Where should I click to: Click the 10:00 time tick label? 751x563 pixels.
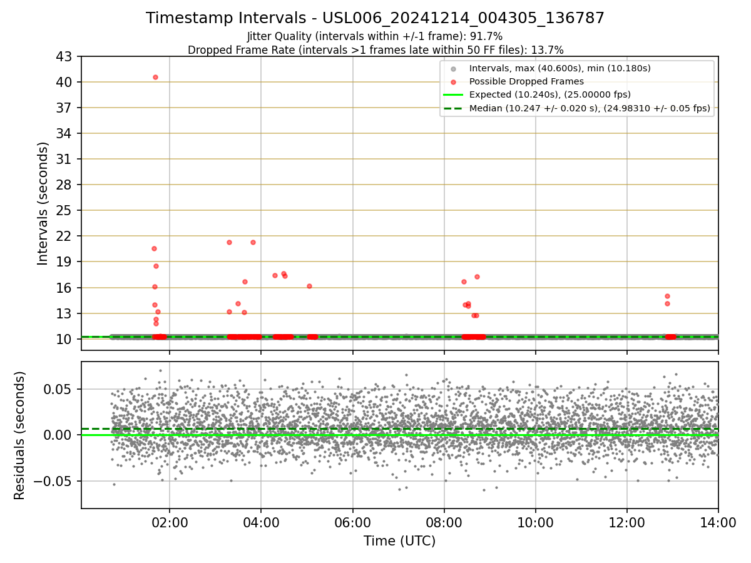[536, 523]
